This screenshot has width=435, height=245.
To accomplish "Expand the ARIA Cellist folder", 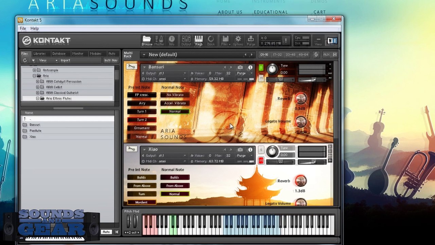I will (38, 87).
